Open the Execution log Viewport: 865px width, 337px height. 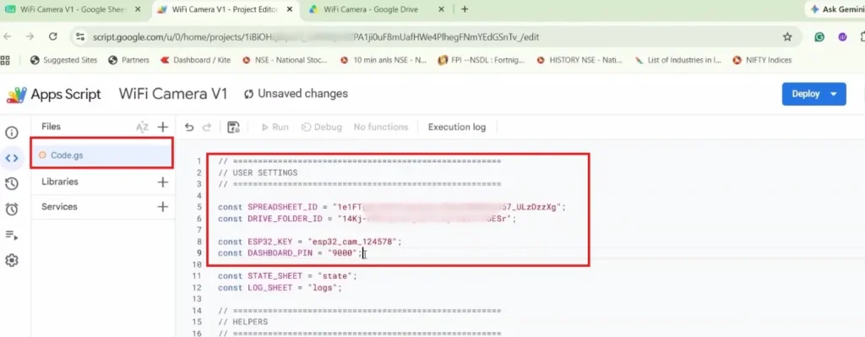[x=457, y=128]
